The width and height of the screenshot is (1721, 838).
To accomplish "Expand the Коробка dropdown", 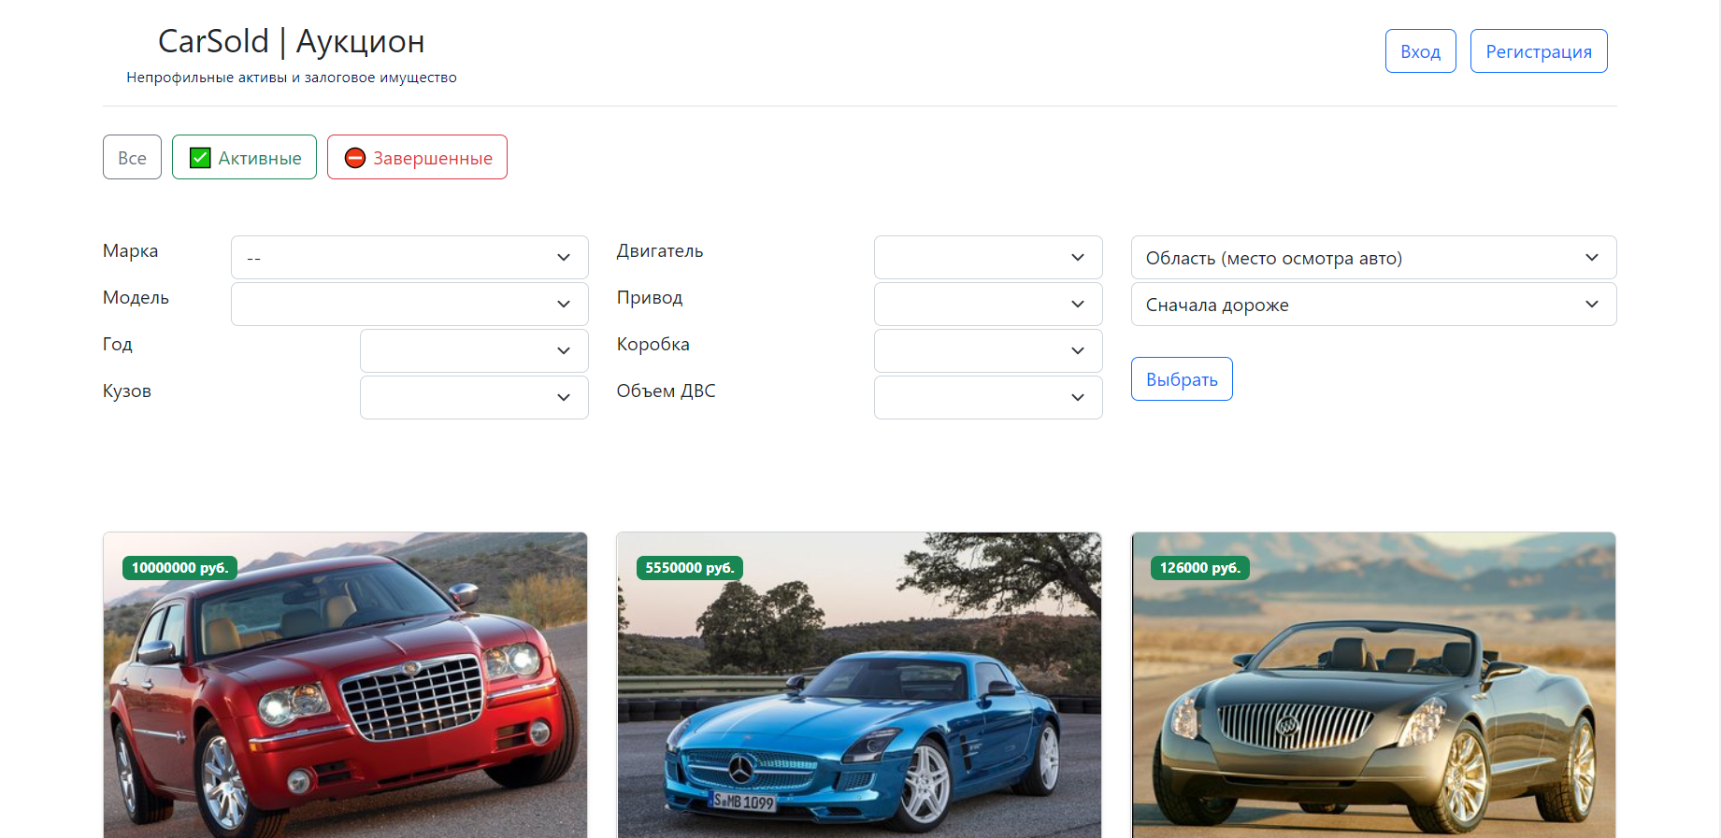I will click(988, 350).
